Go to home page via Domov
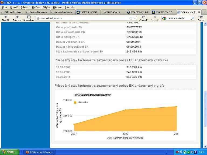This screenshot has height=155, width=207. tap(201, 18)
